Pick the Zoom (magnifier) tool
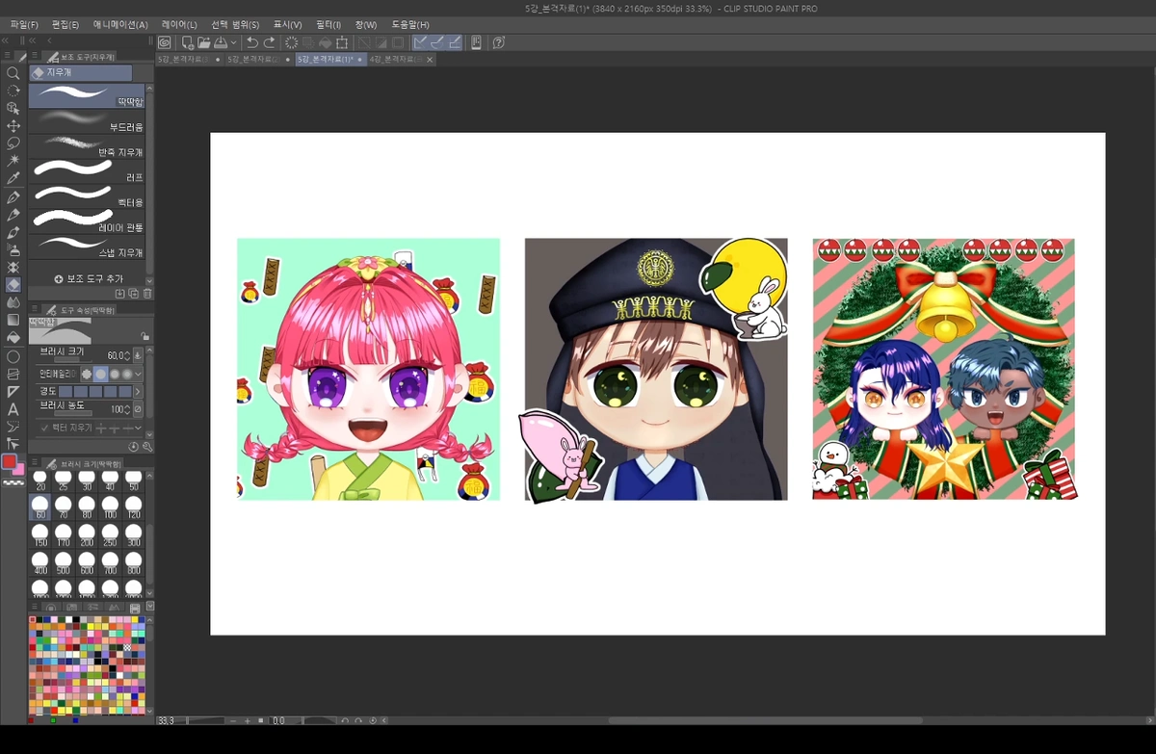This screenshot has width=1156, height=754. coord(13,72)
